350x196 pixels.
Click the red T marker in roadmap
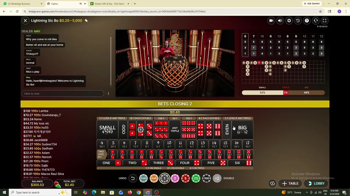pyautogui.click(x=259, y=63)
